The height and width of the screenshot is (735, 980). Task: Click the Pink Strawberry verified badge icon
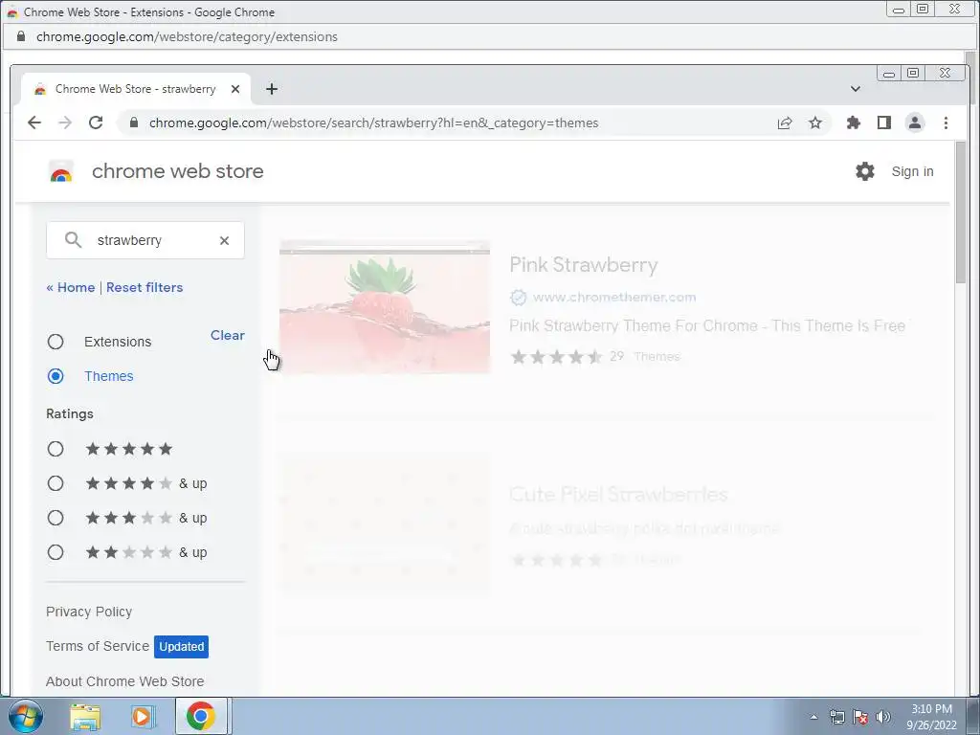click(518, 298)
